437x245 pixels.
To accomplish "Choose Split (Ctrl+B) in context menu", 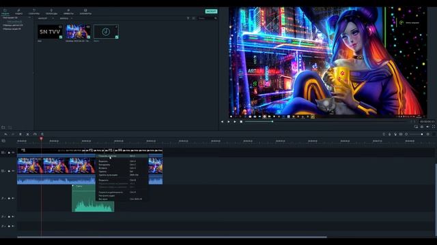I will click(122, 180).
